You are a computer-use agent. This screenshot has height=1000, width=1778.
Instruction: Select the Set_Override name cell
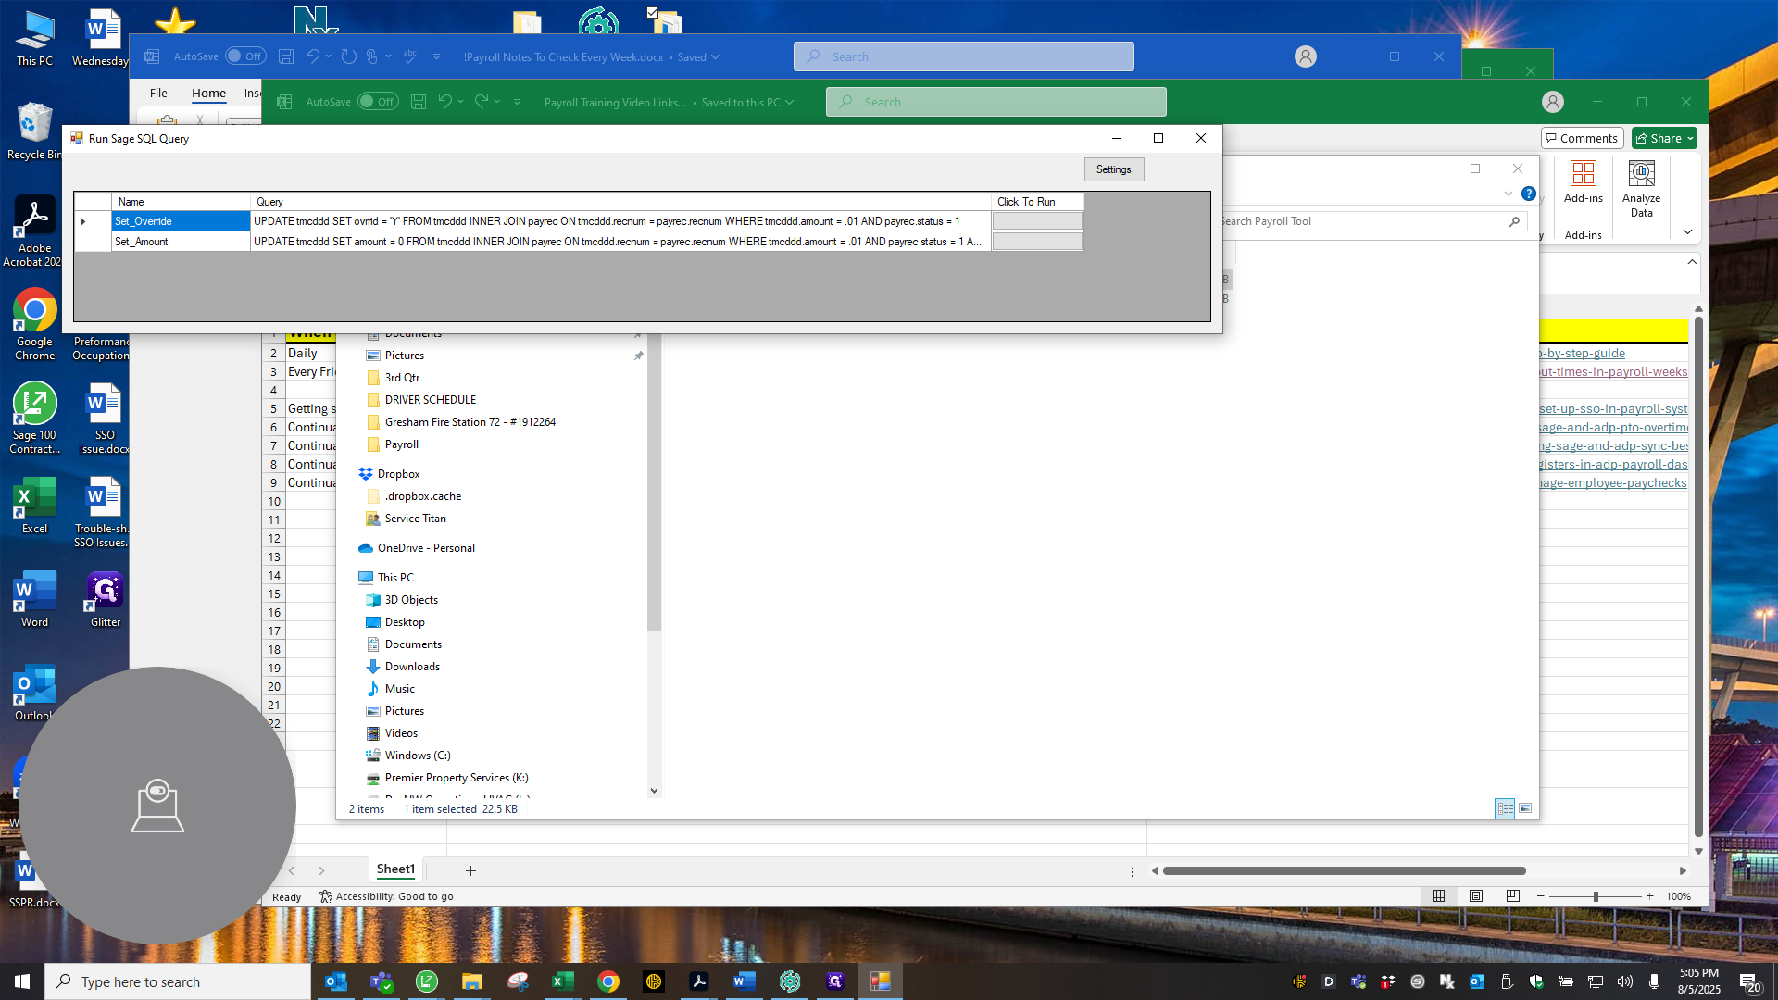(181, 221)
